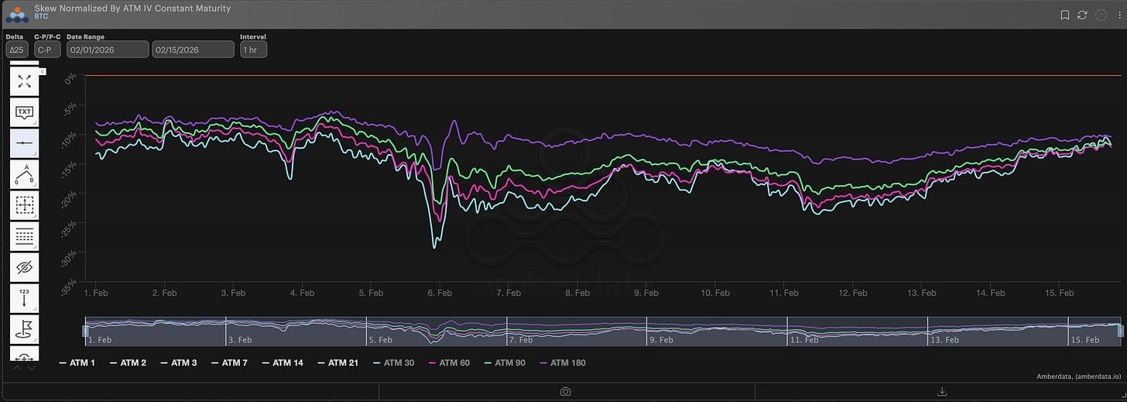Open the 1 hr interval dropdown
The height and width of the screenshot is (402, 1127).
253,49
